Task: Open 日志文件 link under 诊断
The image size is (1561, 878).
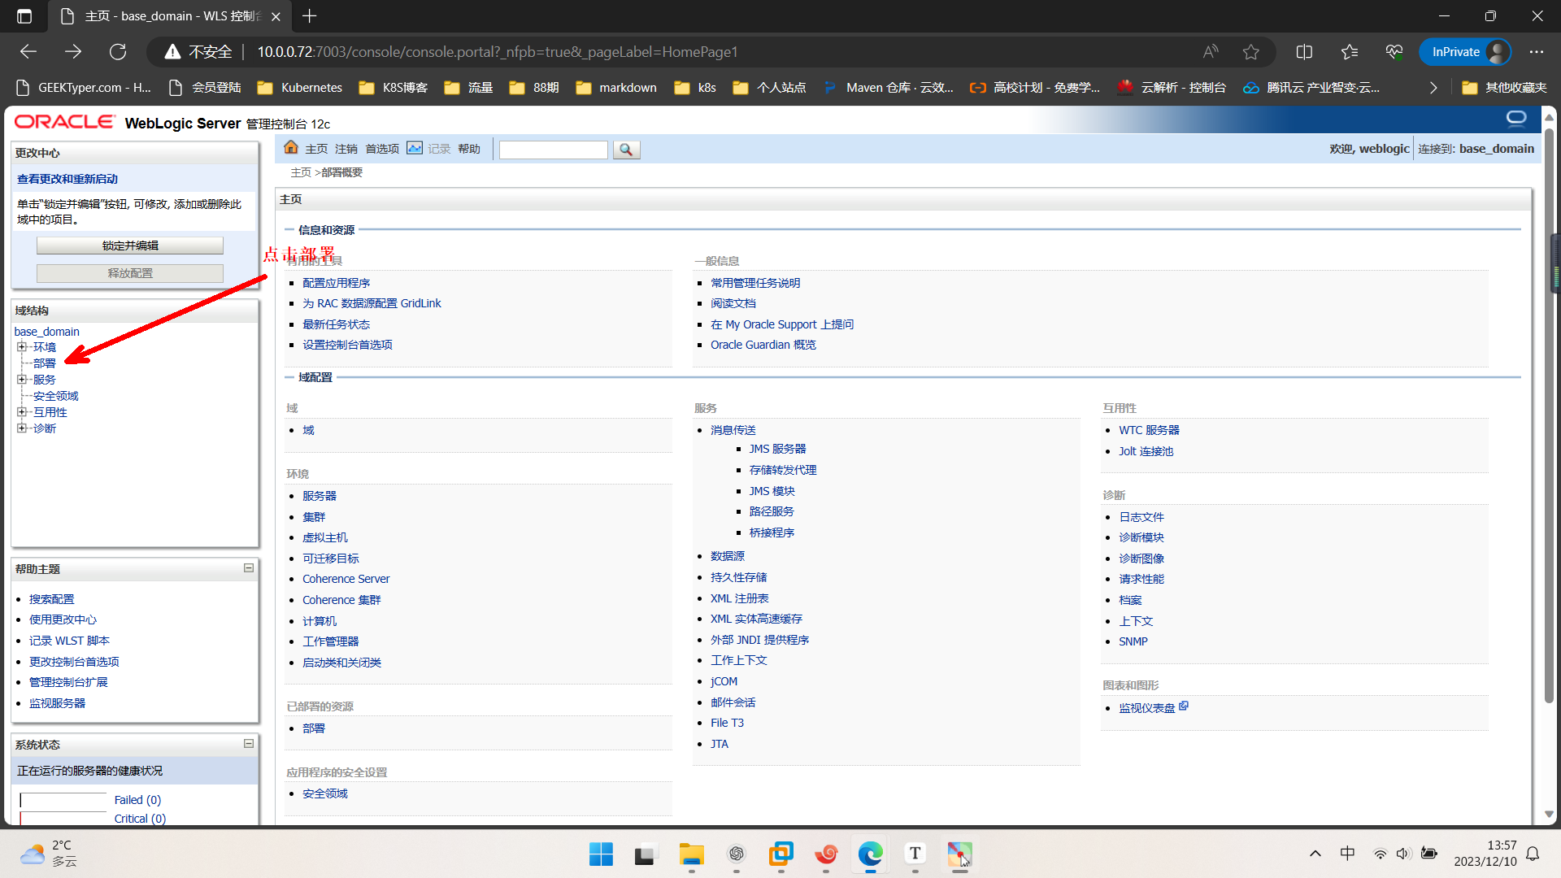Action: coord(1141,517)
